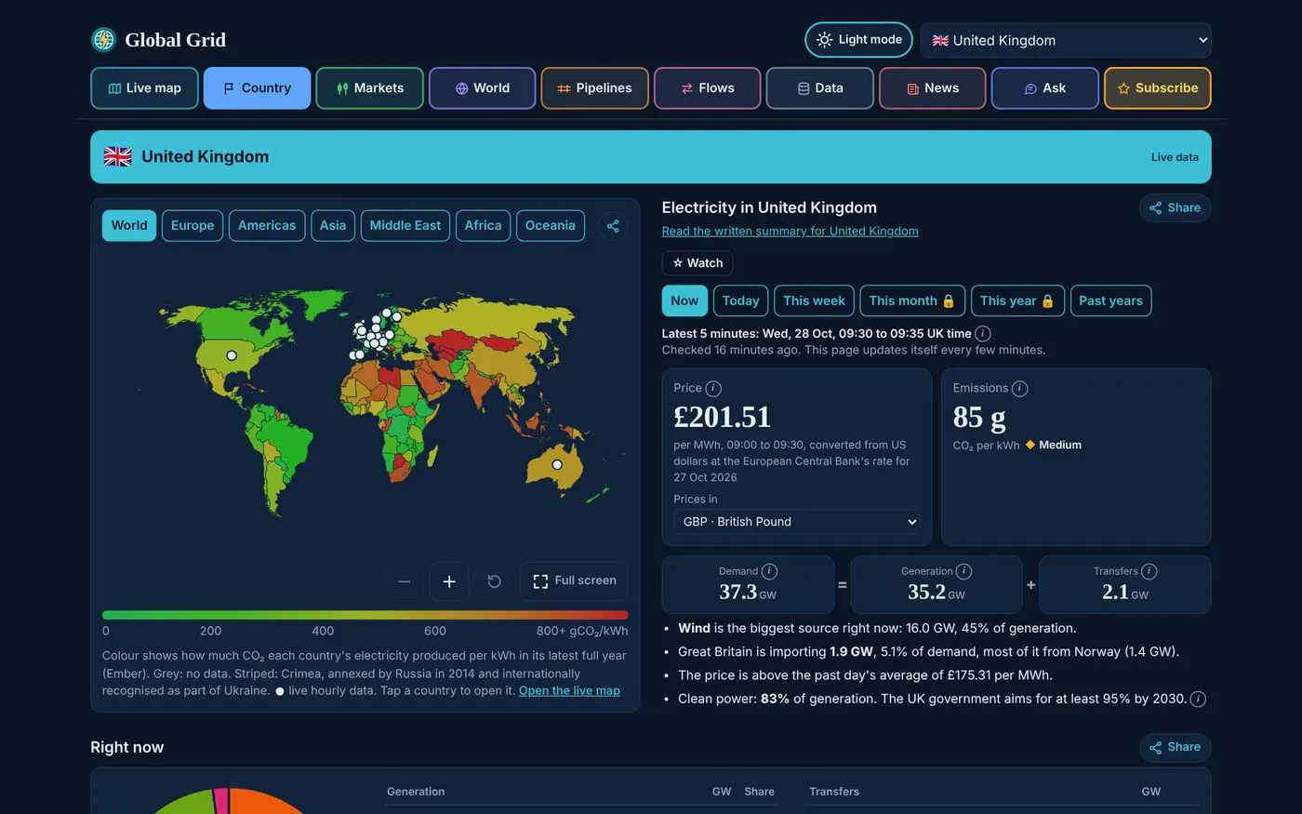
Task: Reset the map view with rotate icon
Action: pyautogui.click(x=495, y=581)
